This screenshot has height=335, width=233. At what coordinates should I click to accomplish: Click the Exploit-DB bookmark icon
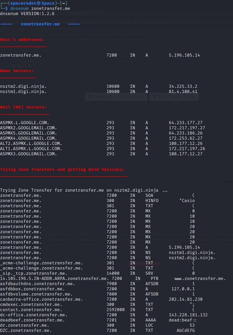tap(116, 23)
